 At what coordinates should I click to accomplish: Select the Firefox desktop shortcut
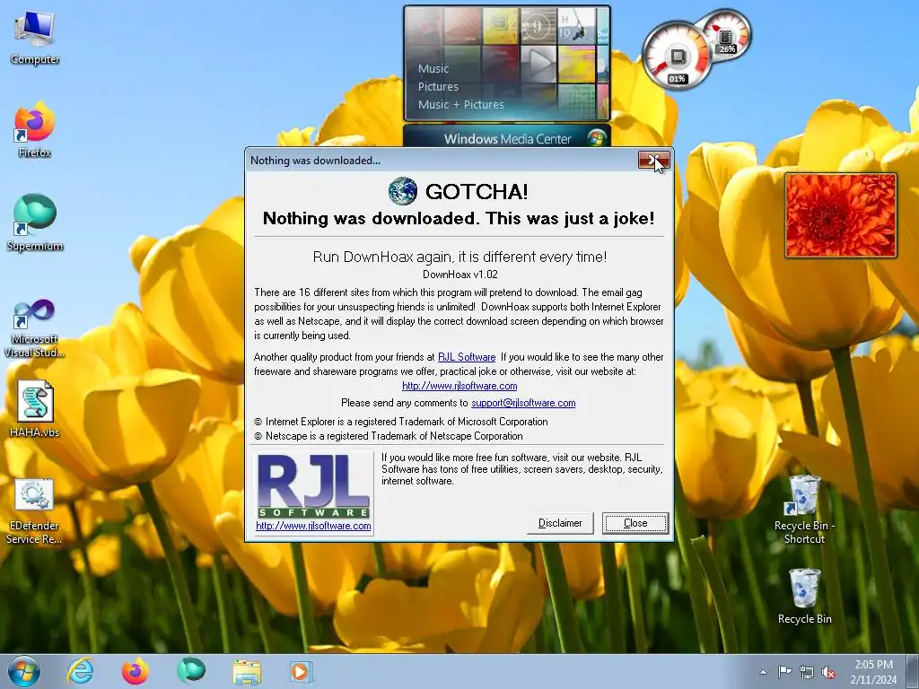[34, 130]
